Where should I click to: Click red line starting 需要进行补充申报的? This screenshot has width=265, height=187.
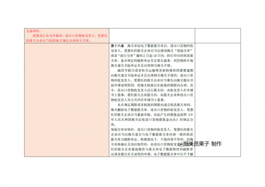coord(67,35)
